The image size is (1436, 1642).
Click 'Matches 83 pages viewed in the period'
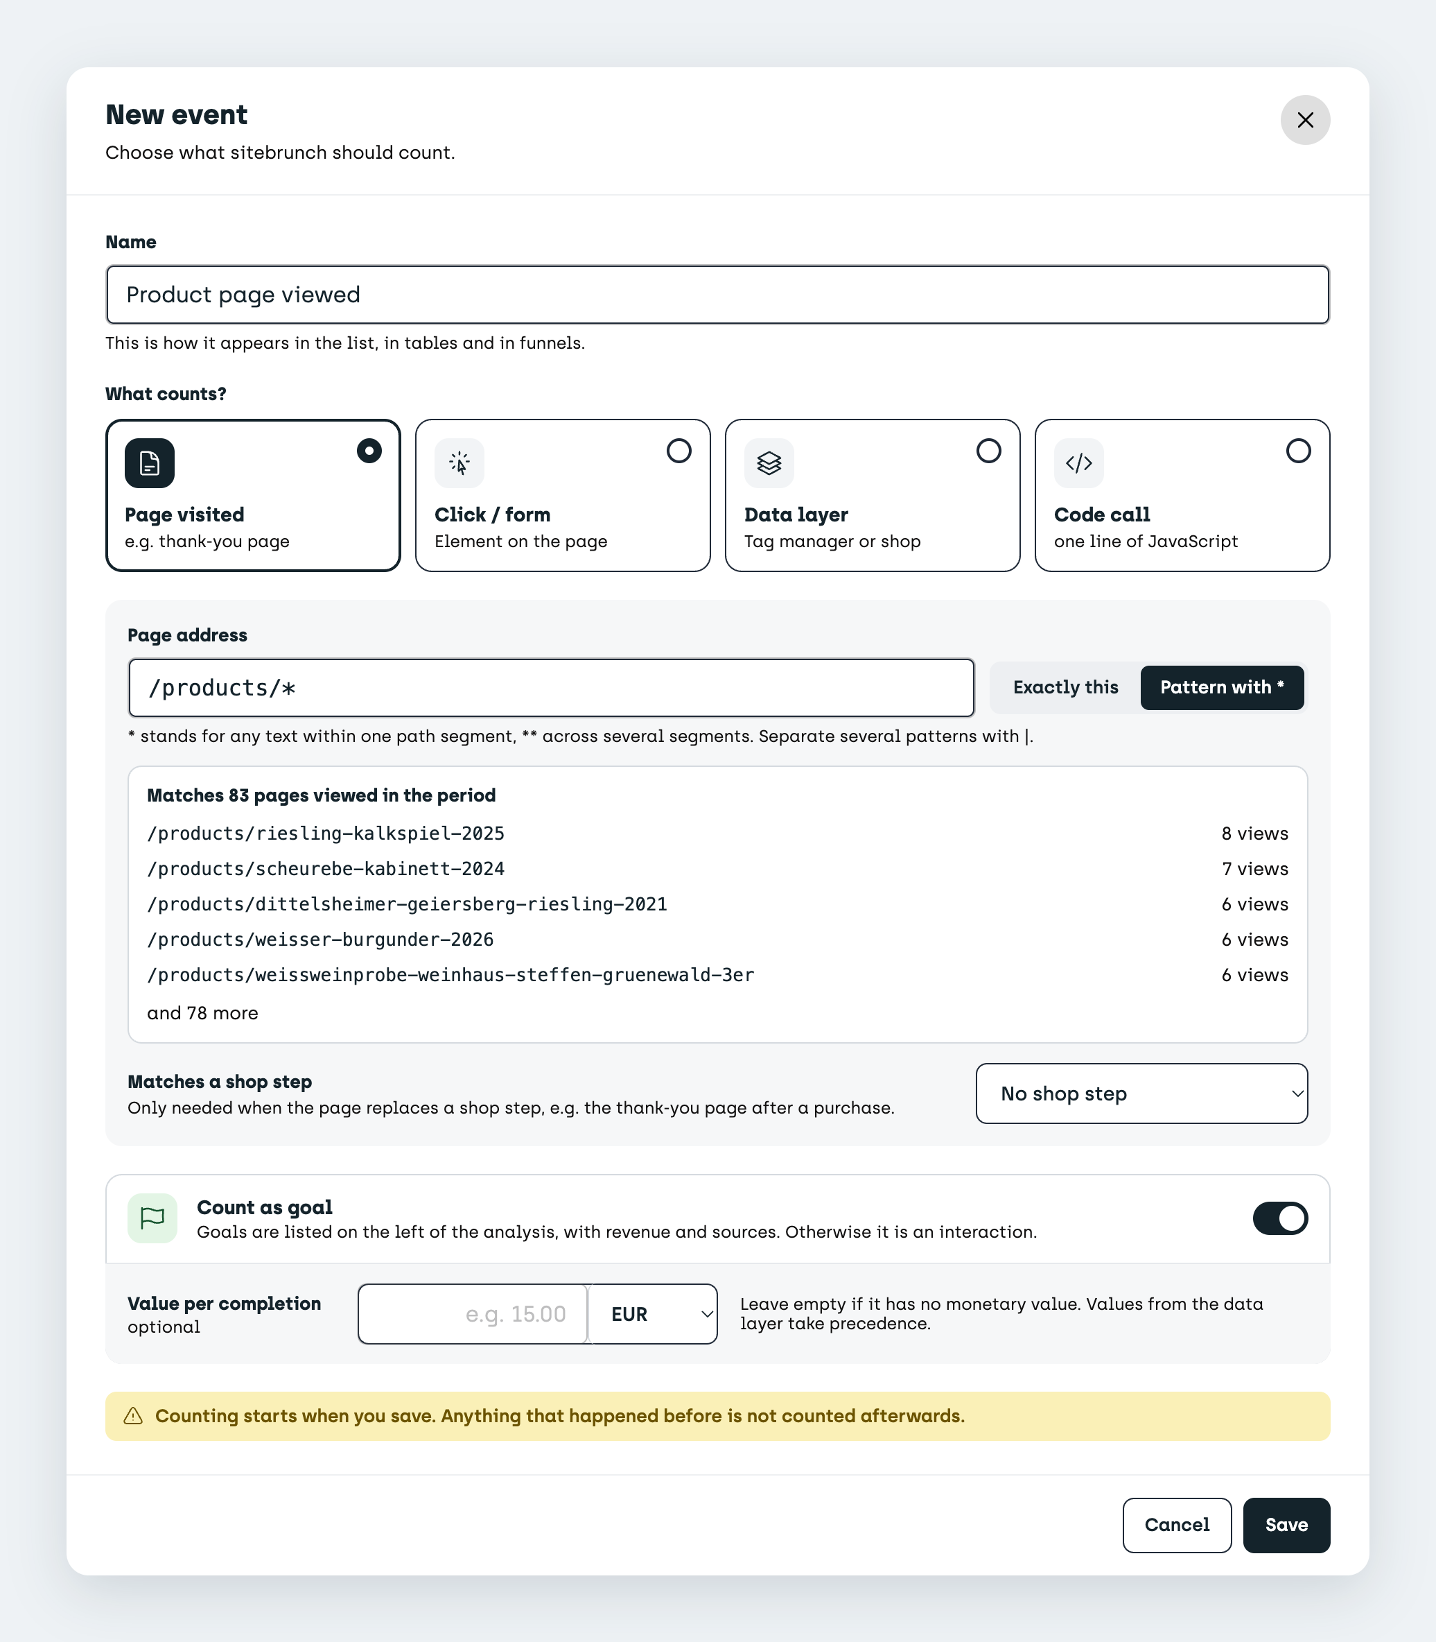tap(322, 795)
